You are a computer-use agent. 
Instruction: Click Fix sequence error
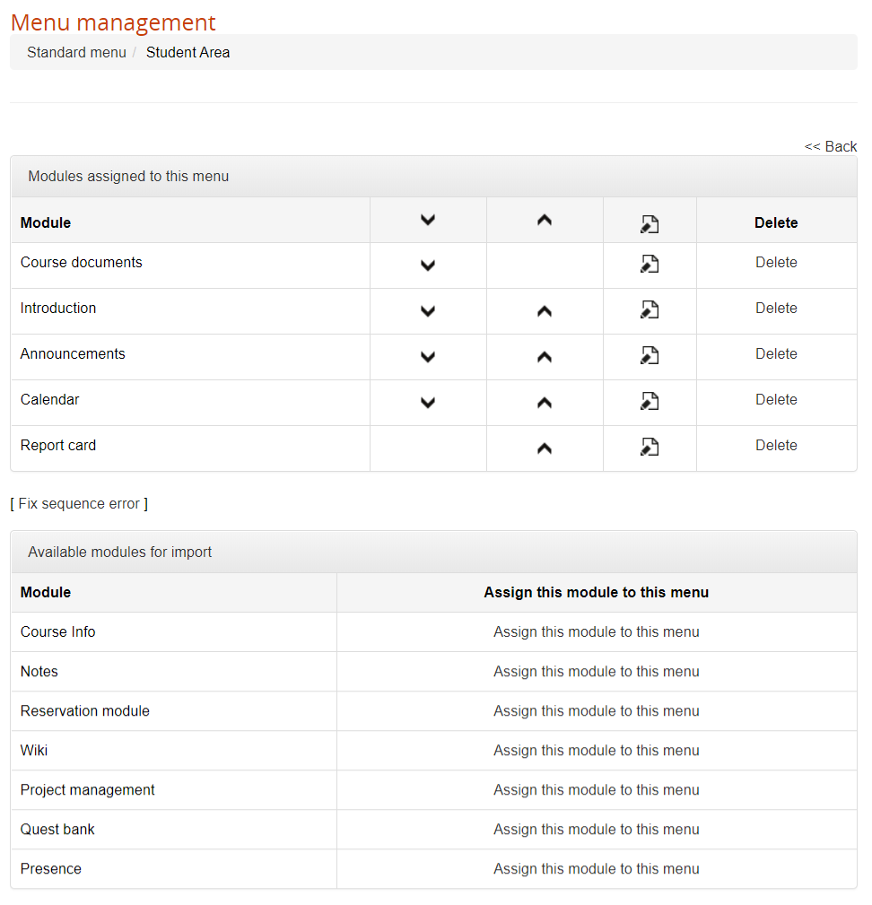(x=78, y=503)
